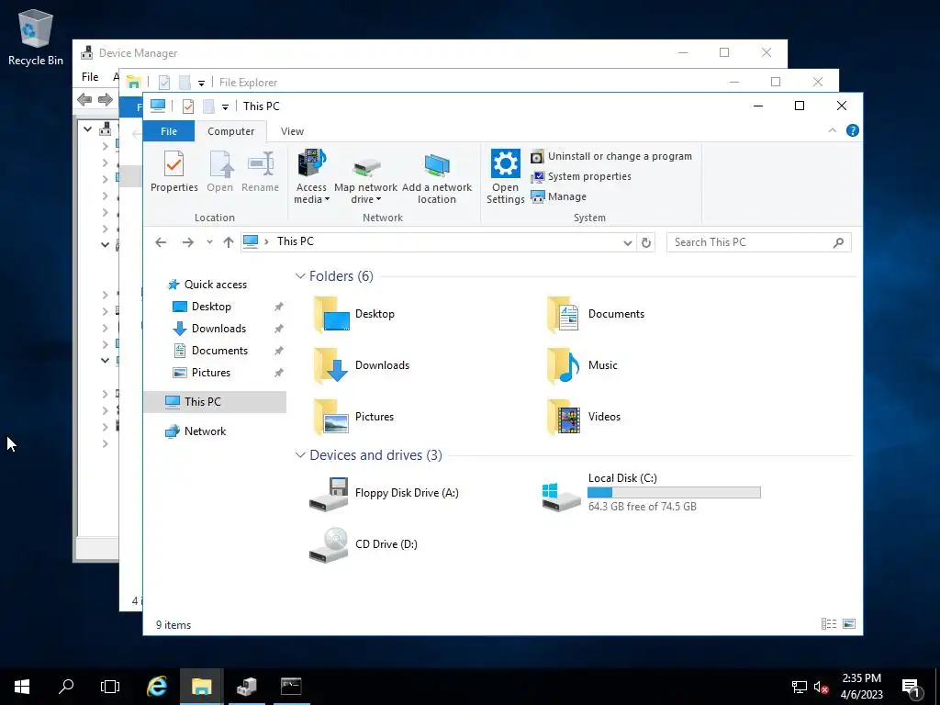Launch Manage from the System group
Screen dimensions: 940x705
[x=558, y=196]
